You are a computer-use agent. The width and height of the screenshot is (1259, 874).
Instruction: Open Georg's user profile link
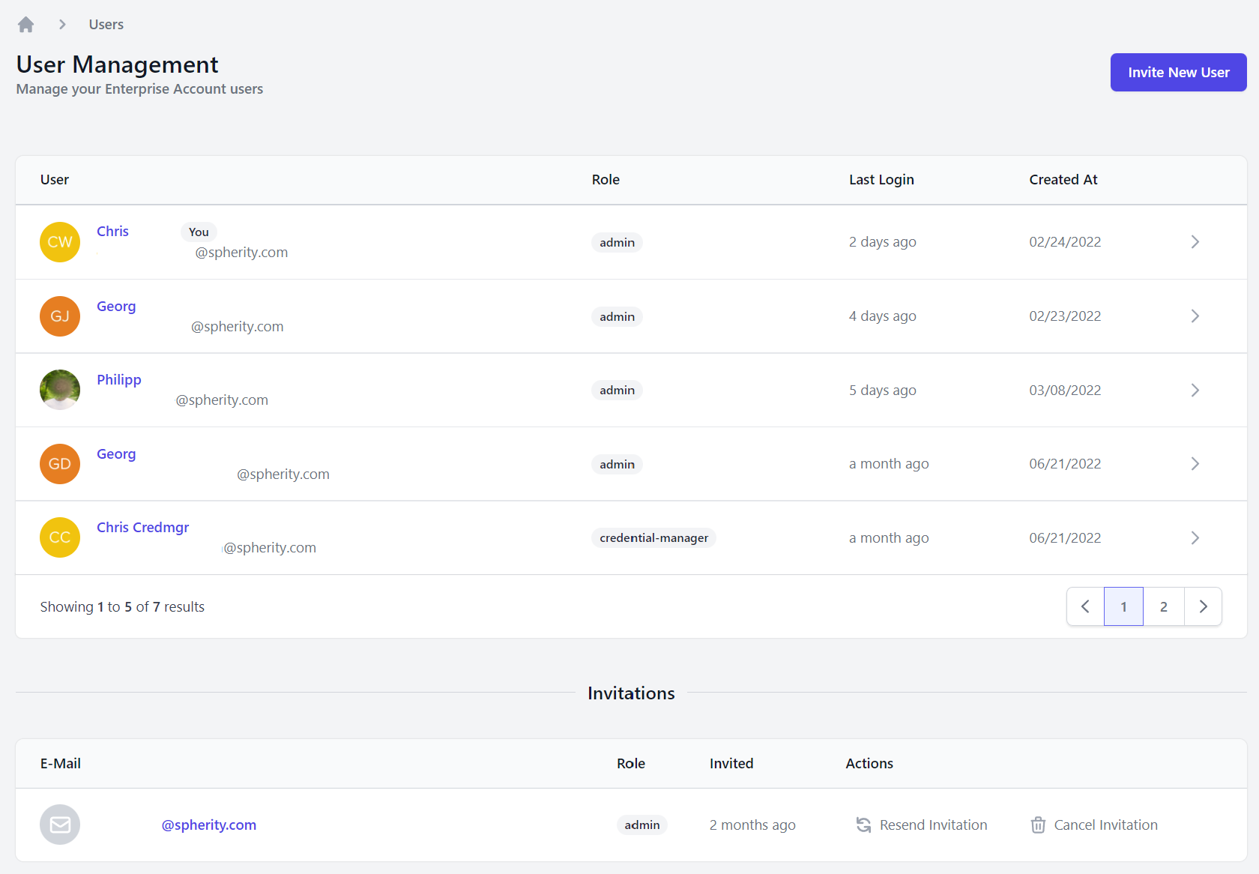[x=116, y=306]
